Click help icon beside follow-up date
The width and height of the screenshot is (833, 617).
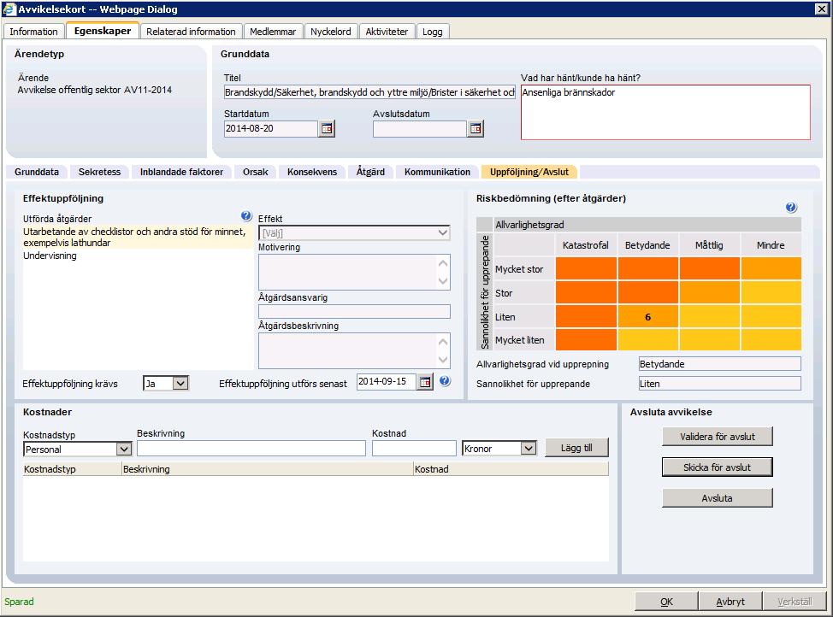point(446,381)
